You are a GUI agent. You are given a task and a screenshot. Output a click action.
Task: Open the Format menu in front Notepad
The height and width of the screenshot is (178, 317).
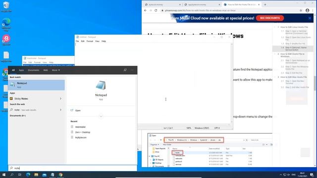90,41
